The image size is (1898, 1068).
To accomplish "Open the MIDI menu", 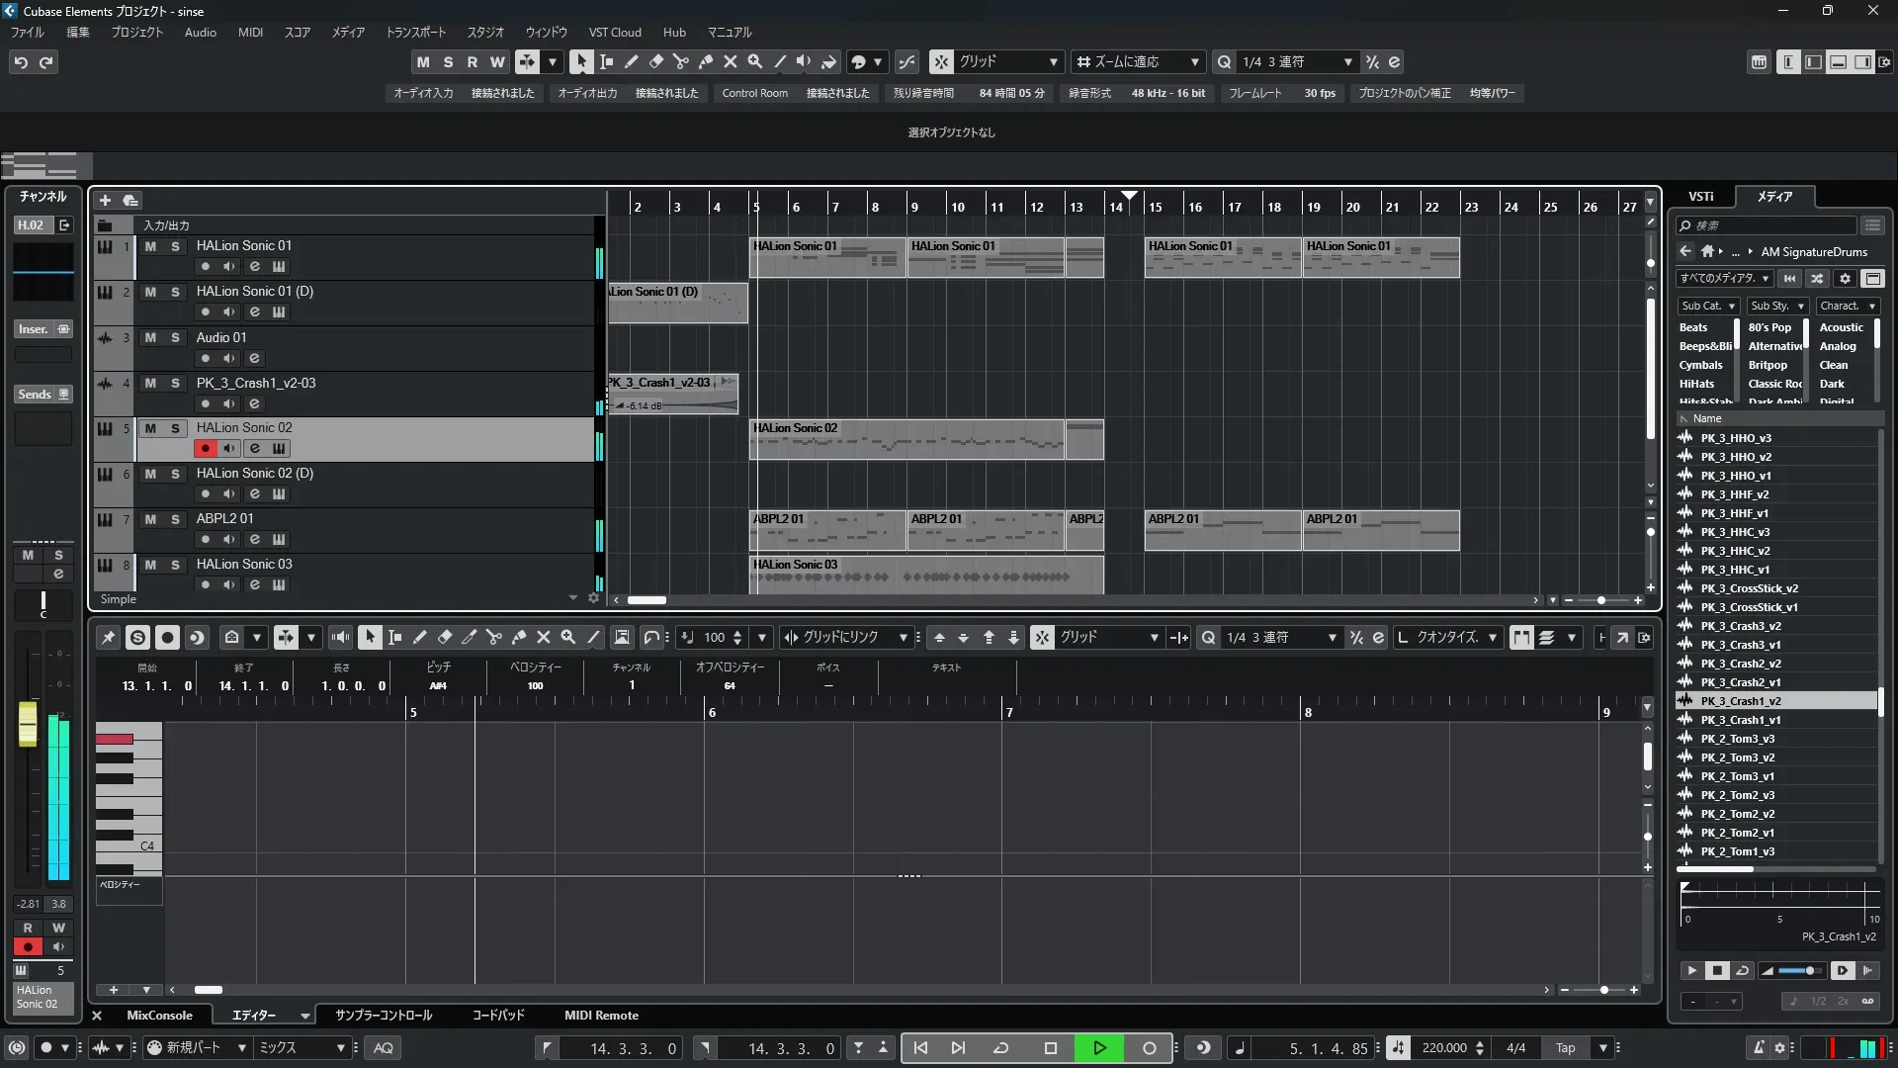I will (250, 32).
